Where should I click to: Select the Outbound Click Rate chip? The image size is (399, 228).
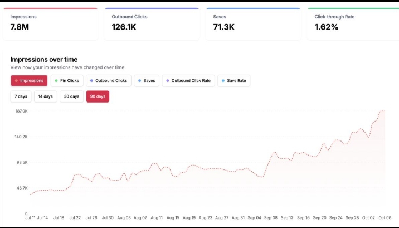188,81
